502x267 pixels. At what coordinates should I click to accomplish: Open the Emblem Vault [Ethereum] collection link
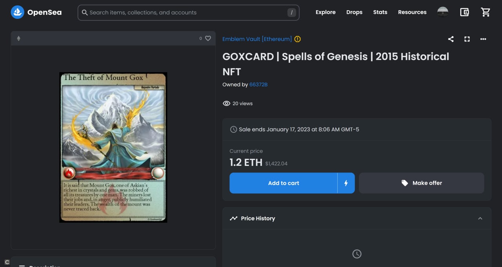pyautogui.click(x=257, y=39)
